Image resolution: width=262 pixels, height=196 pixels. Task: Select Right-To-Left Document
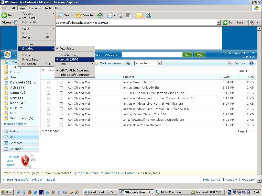(75, 75)
